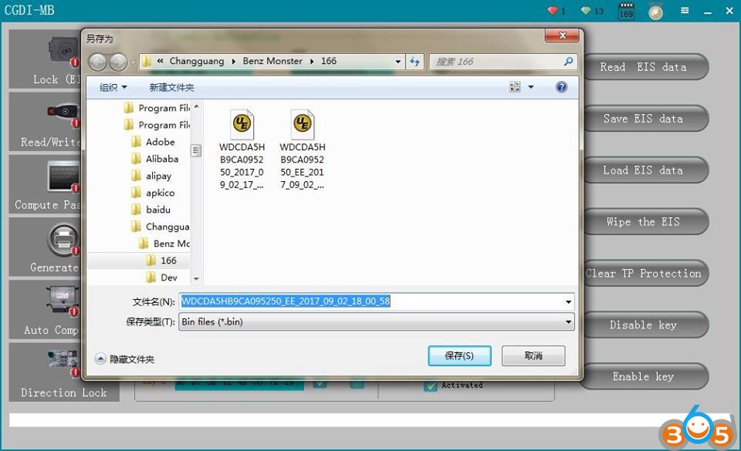Click the red diamond token icon

553,11
